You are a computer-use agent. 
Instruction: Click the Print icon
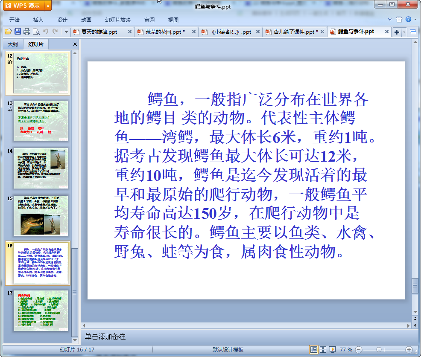(27, 32)
